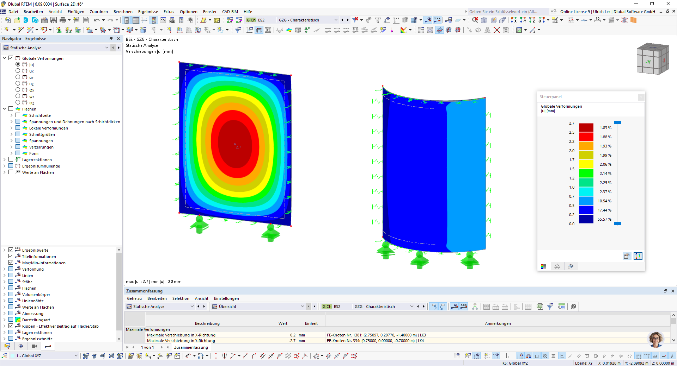Click the color scale results icon
This screenshot has width=677, height=366.
click(x=403, y=30)
